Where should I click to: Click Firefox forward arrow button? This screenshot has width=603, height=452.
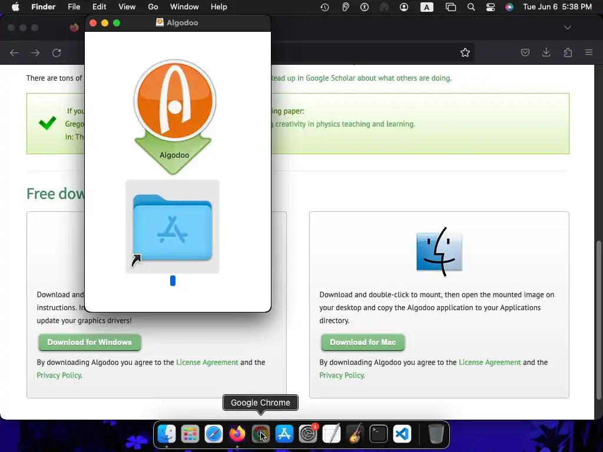pos(35,52)
